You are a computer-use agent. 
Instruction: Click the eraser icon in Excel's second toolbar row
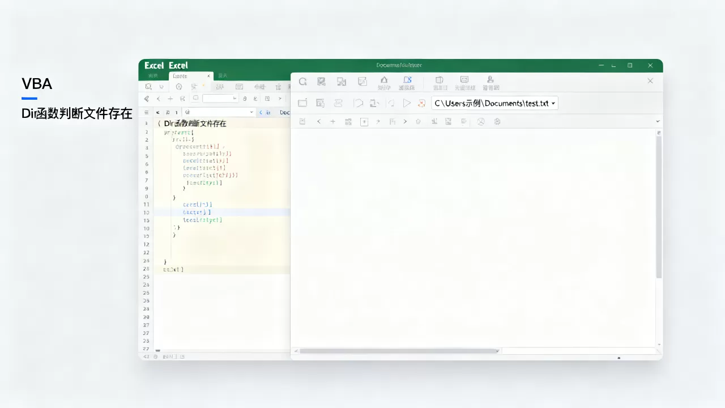pyautogui.click(x=147, y=99)
